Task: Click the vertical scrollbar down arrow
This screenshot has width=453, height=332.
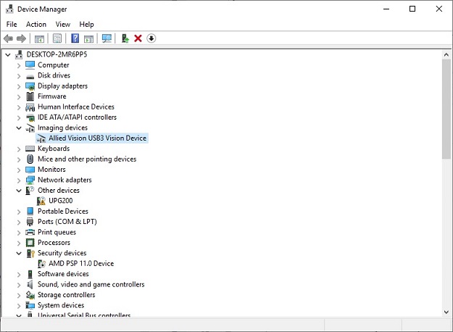Action: 446,312
